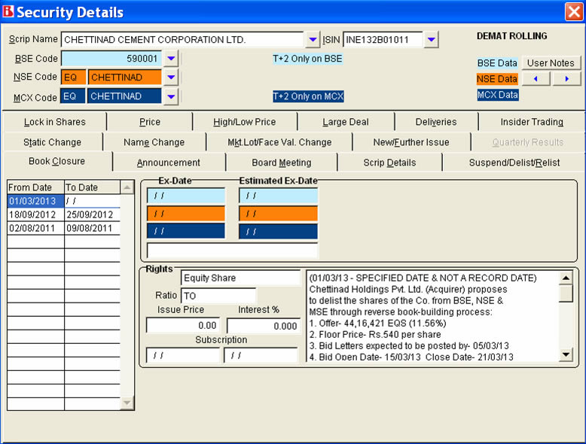
Task: Click the Issue Price 0.00 field
Action: click(183, 326)
